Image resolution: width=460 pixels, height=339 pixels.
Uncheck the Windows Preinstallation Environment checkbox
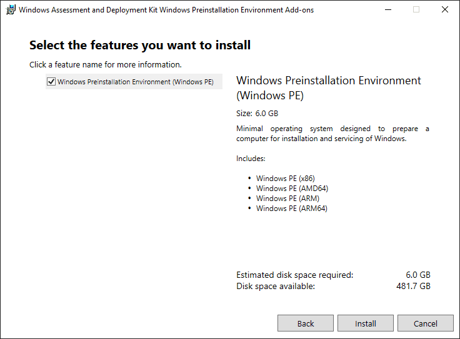tap(51, 82)
